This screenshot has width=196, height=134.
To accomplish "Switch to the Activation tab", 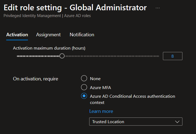I will (17, 35).
